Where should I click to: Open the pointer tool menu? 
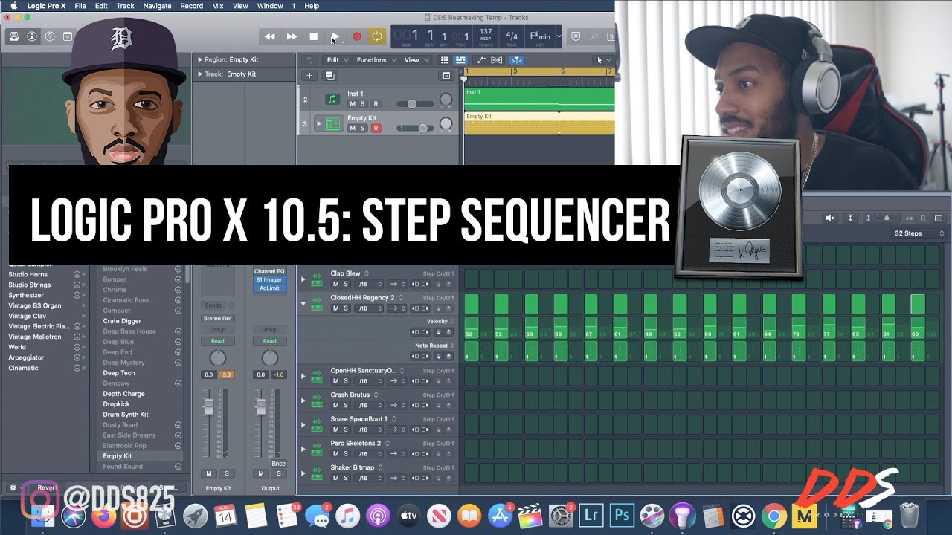[603, 60]
